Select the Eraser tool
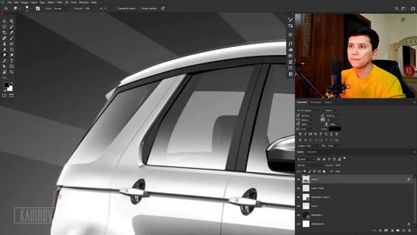Image resolution: width=417 pixels, height=235 pixels. point(5,50)
